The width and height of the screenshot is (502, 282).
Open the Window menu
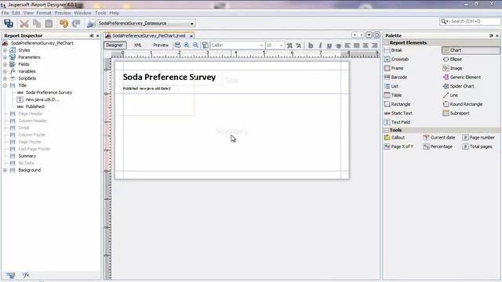[x=82, y=13]
